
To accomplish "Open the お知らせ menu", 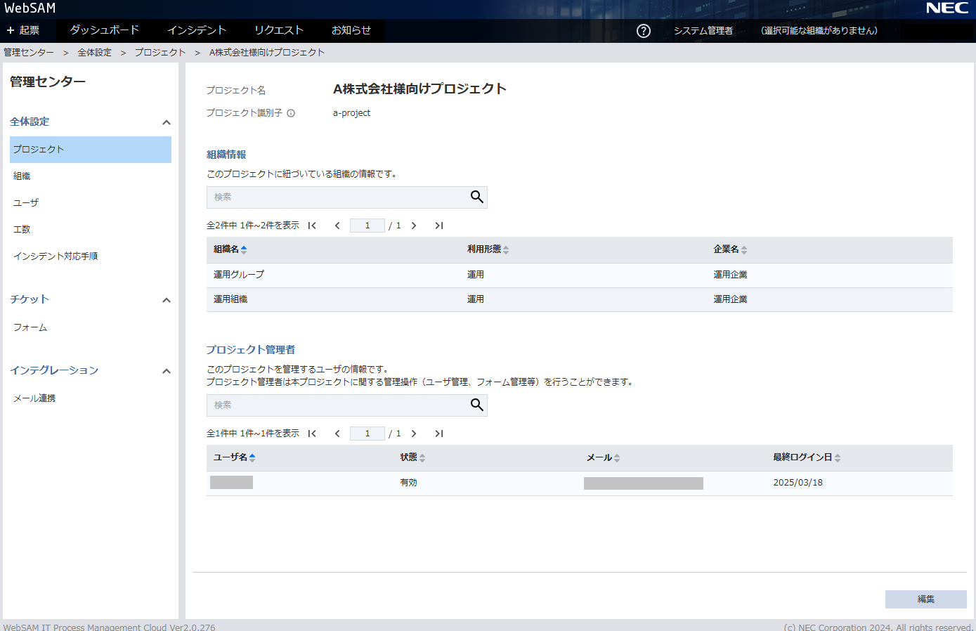I will tap(351, 30).
